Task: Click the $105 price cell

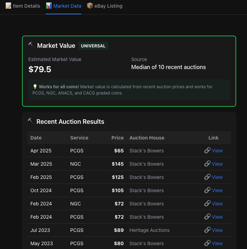Action: pos(118,190)
